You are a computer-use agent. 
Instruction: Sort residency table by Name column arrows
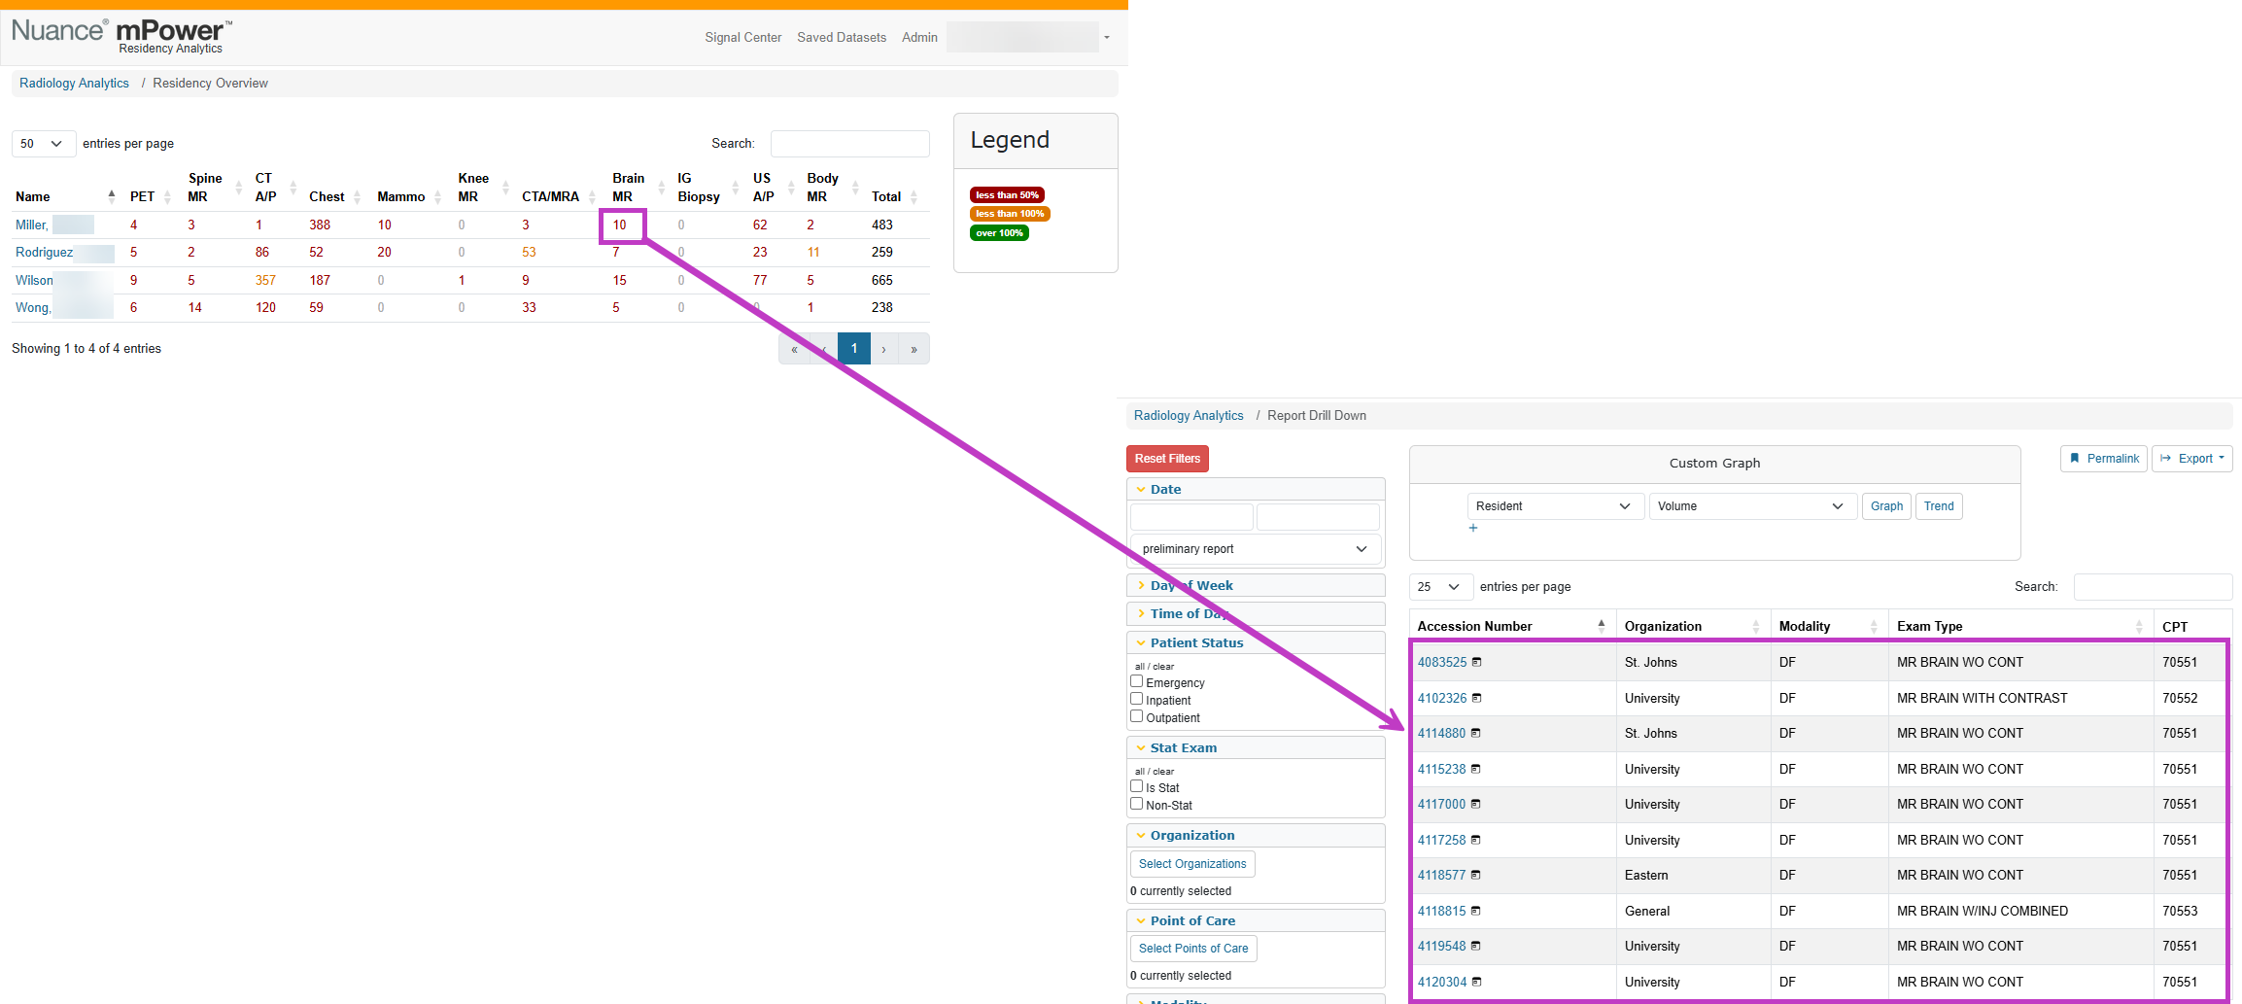pyautogui.click(x=112, y=196)
